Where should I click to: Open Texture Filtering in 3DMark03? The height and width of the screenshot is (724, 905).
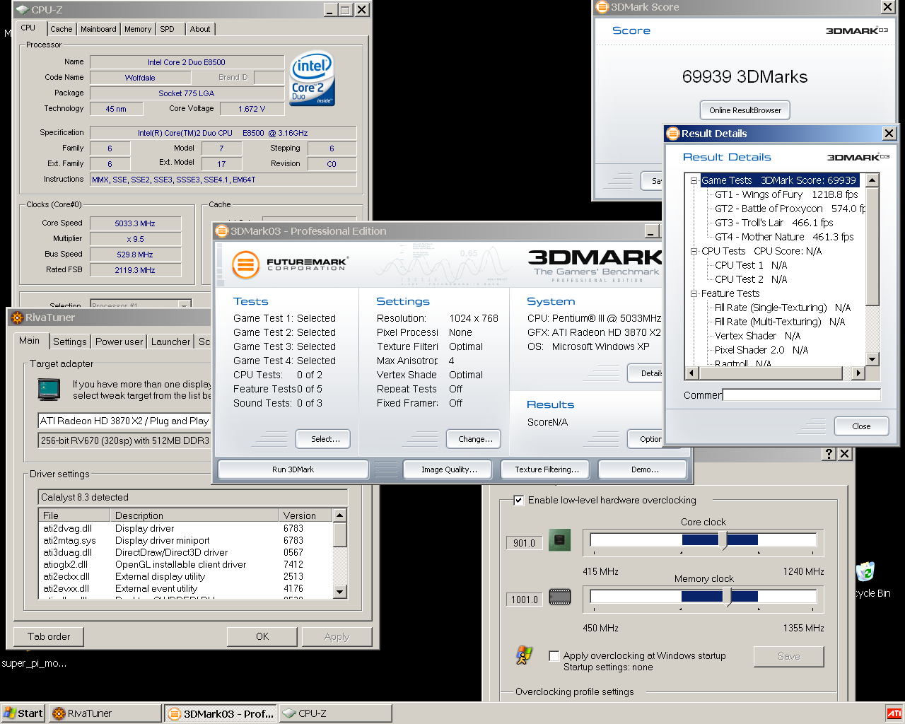click(547, 469)
